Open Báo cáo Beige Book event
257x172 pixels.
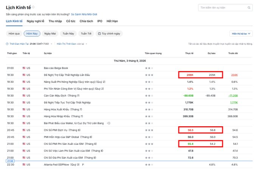(x=56, y=68)
